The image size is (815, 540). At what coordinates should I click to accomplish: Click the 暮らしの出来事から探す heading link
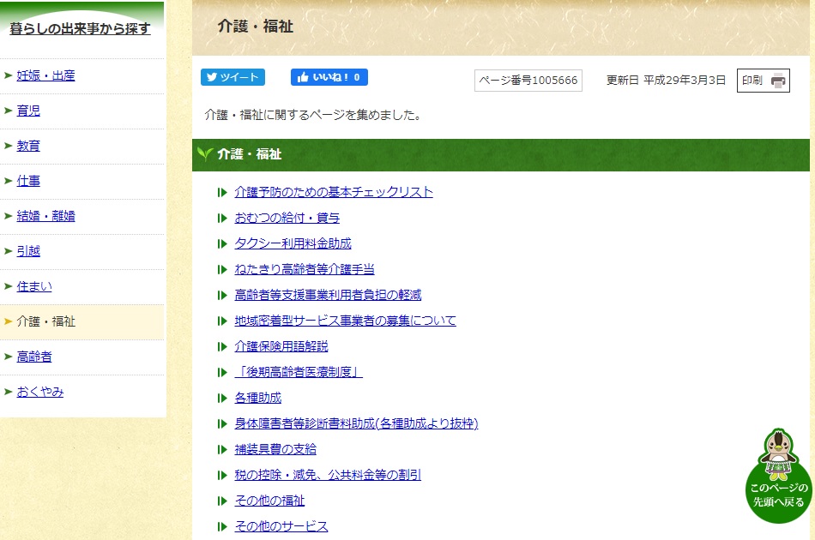pos(80,28)
